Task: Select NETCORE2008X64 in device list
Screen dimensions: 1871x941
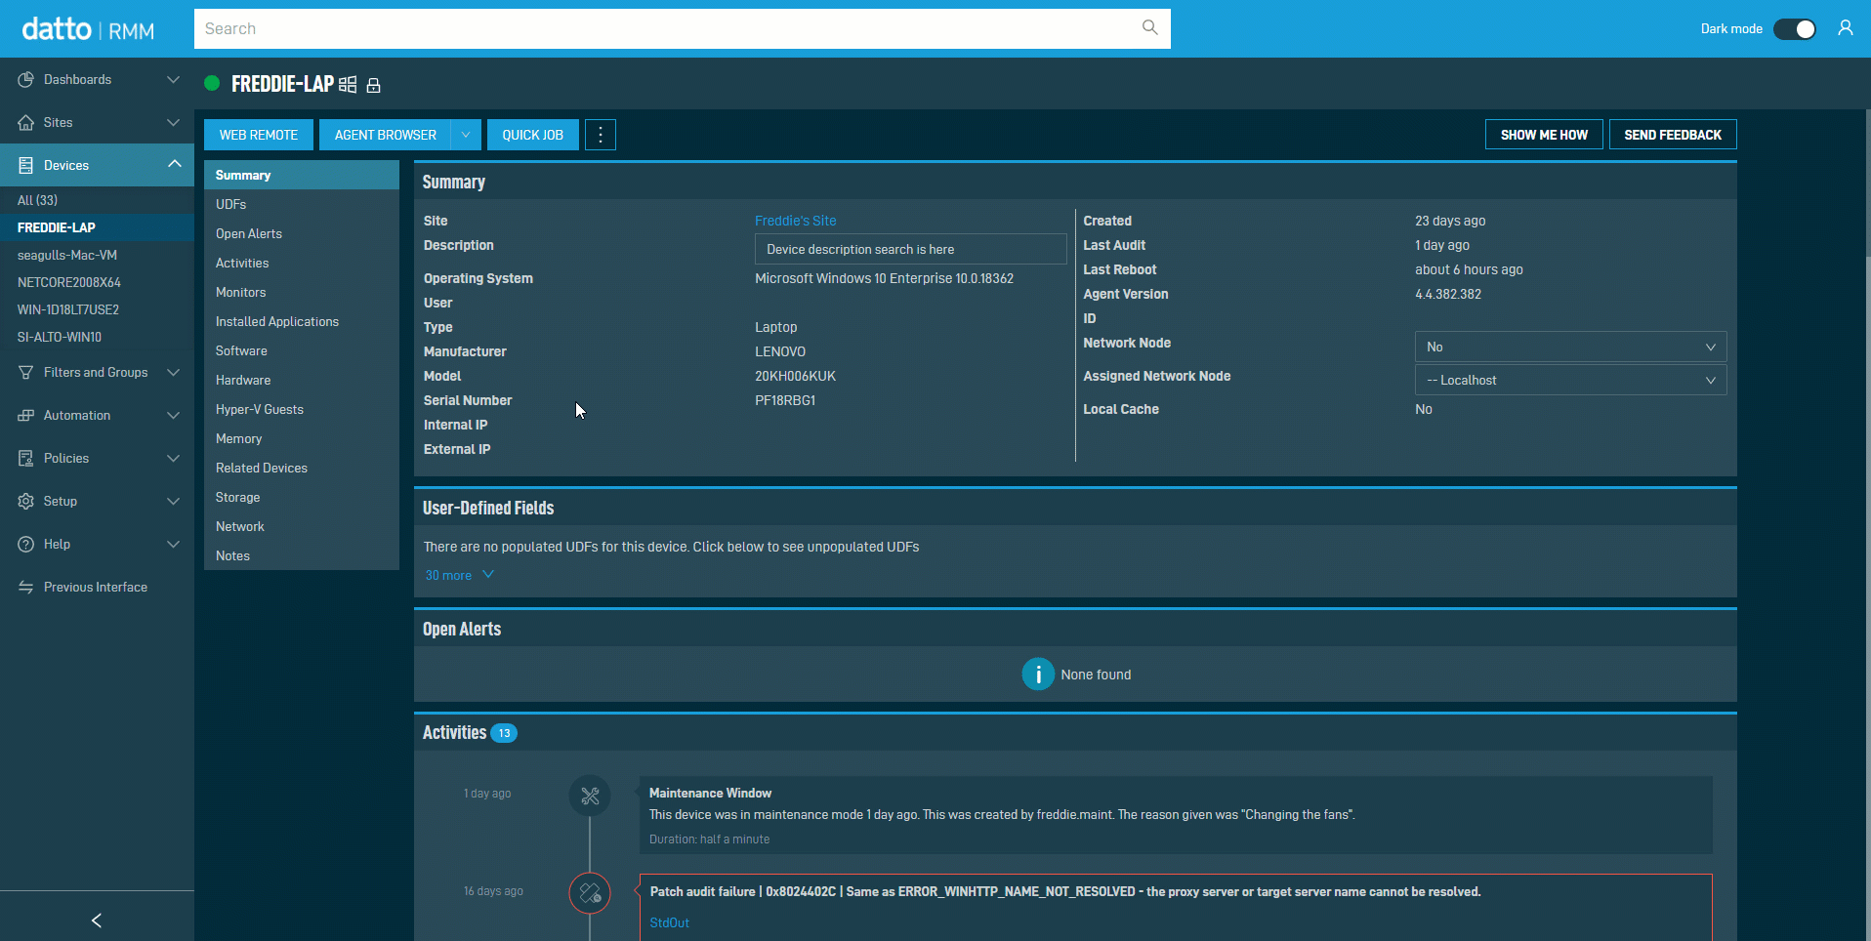Action: [x=97, y=282]
